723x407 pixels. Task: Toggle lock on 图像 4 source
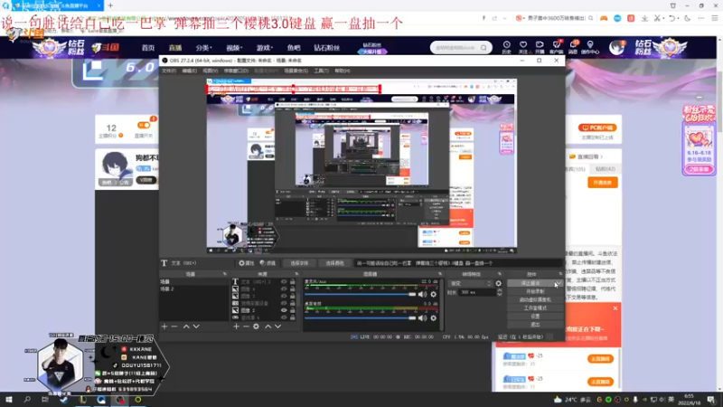point(292,289)
